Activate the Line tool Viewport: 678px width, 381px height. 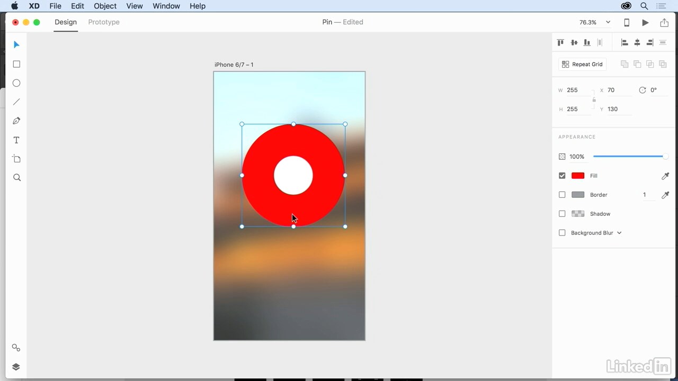(16, 102)
